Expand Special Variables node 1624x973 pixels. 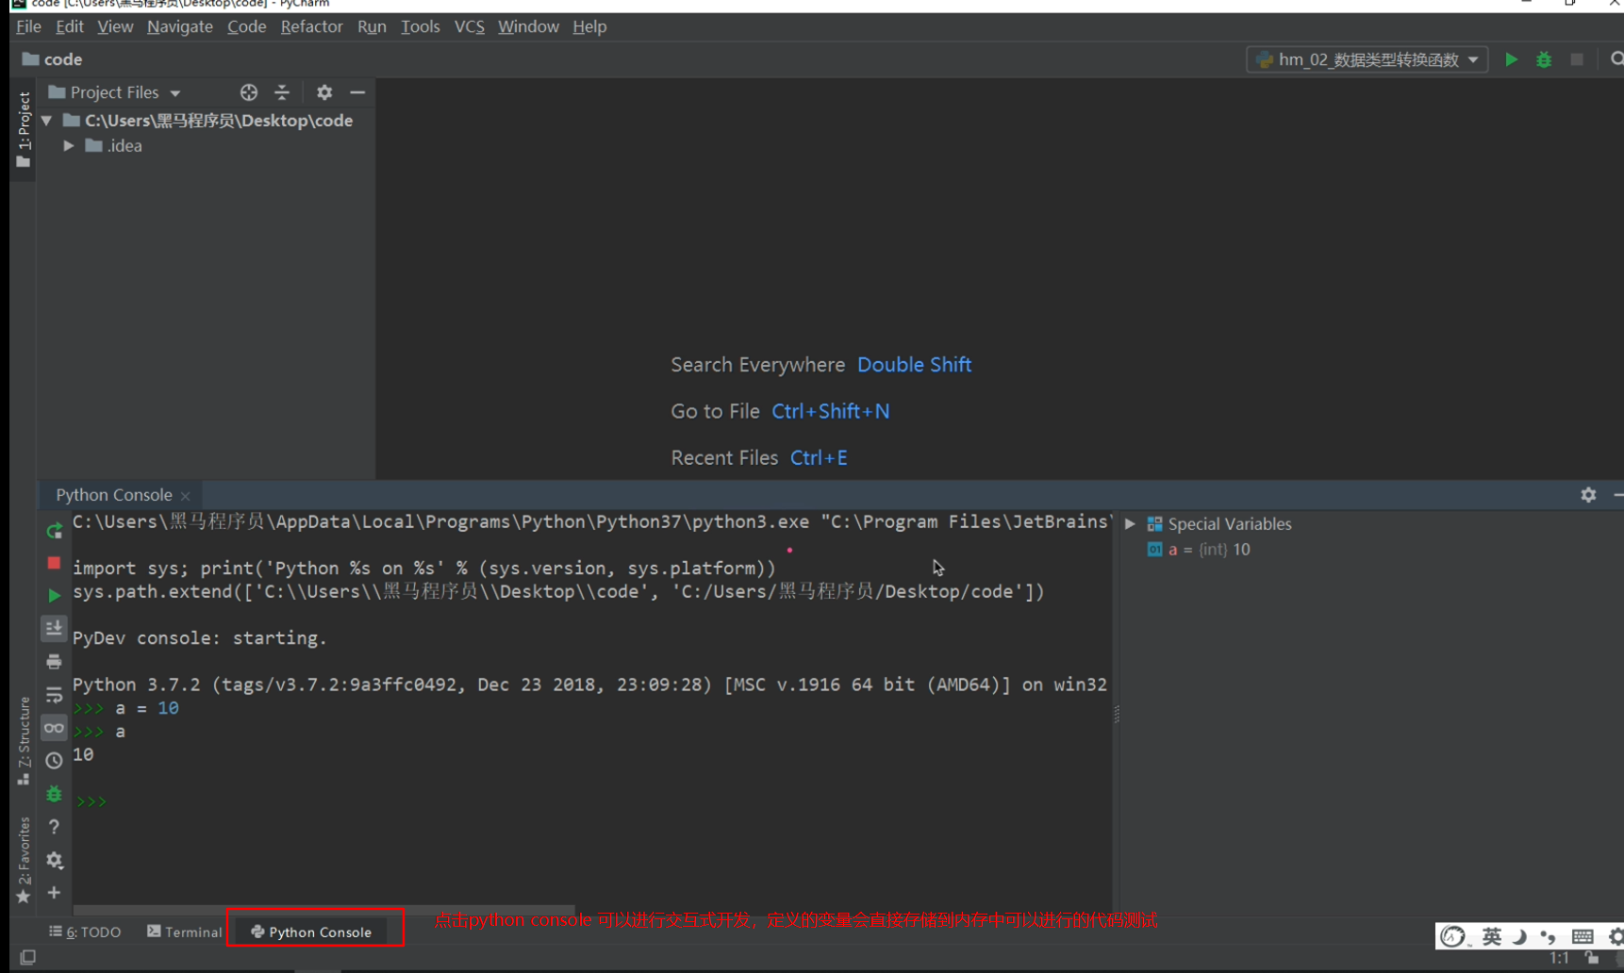(x=1130, y=524)
